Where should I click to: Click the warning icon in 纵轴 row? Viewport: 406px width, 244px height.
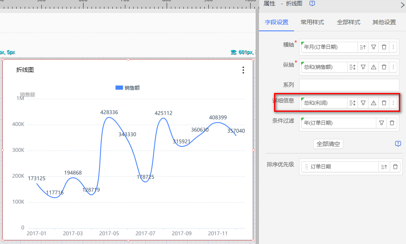point(374,67)
